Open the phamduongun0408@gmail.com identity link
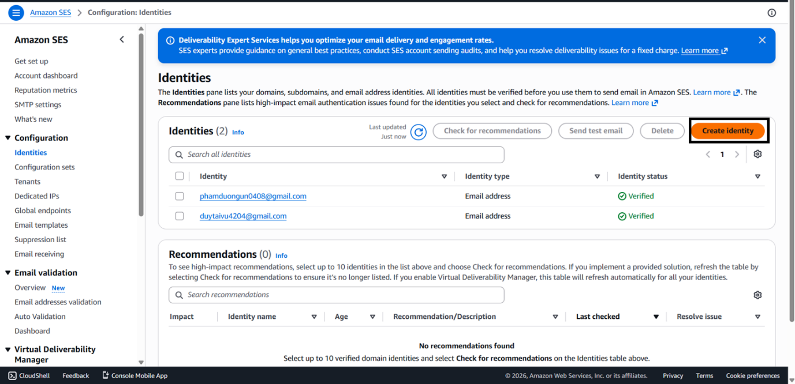 pyautogui.click(x=253, y=196)
